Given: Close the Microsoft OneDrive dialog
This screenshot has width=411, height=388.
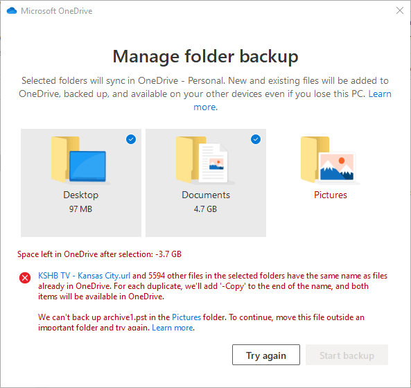Looking at the screenshot, I should (400, 11).
